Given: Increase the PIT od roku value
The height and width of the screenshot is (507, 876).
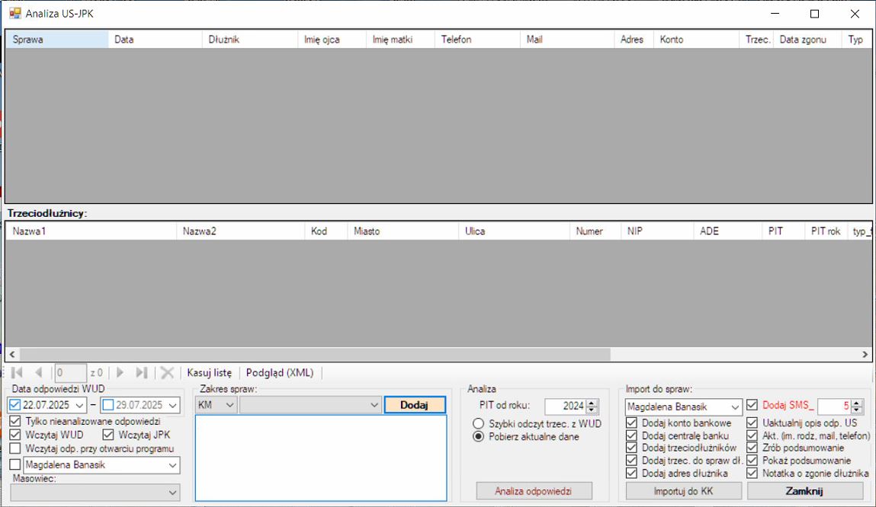Looking at the screenshot, I should point(593,403).
